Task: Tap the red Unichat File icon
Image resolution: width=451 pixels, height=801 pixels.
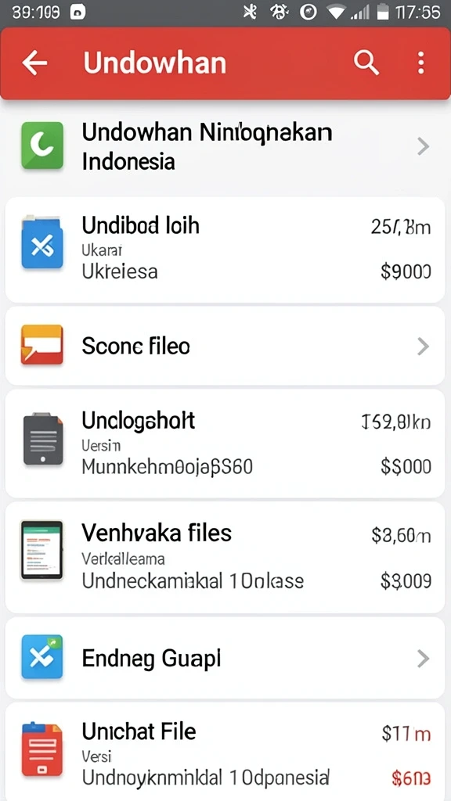Action: tap(42, 749)
